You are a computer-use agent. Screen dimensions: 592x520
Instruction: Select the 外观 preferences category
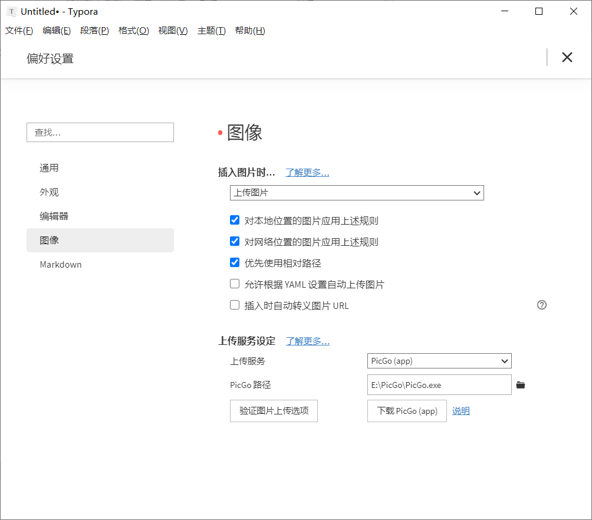100,192
